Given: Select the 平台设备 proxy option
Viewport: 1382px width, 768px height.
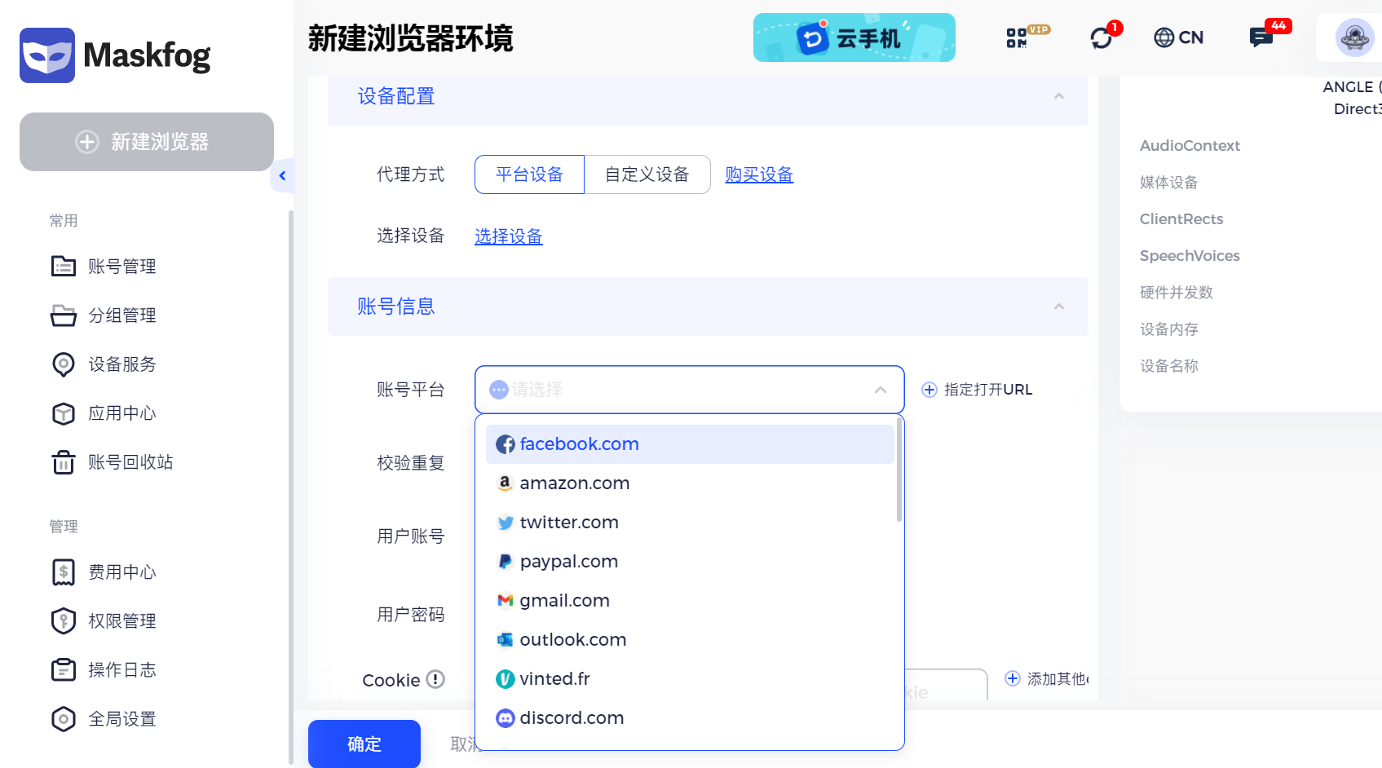Looking at the screenshot, I should coord(530,174).
